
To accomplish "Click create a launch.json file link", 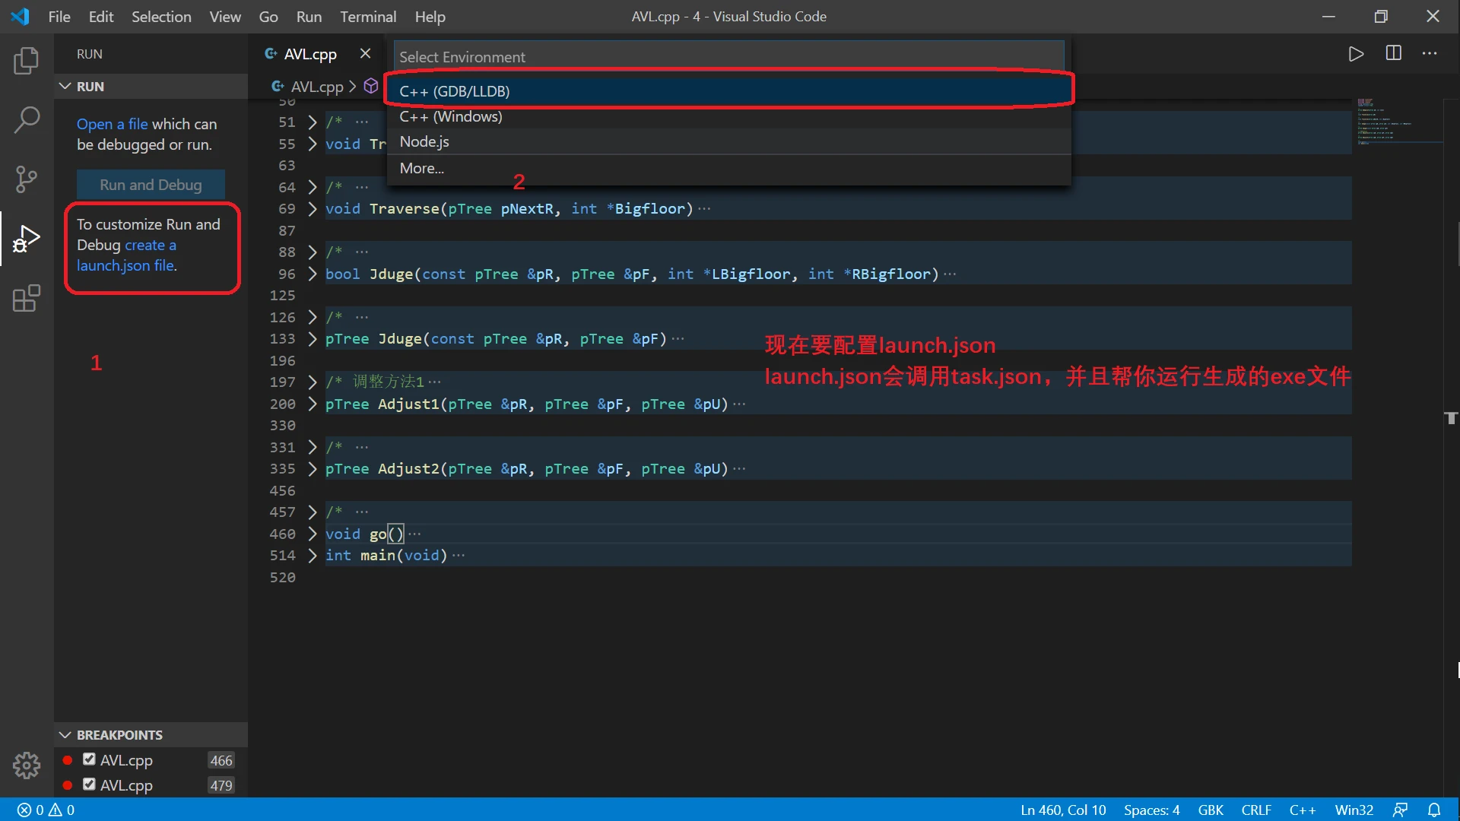I will tap(127, 265).
